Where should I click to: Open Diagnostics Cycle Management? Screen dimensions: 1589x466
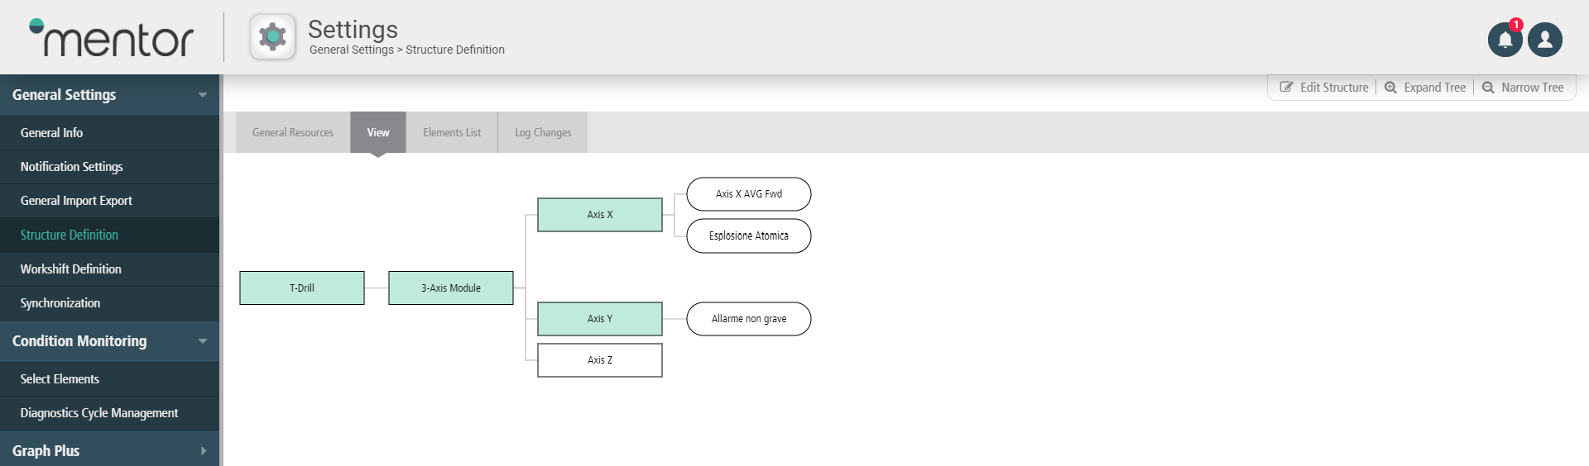99,413
